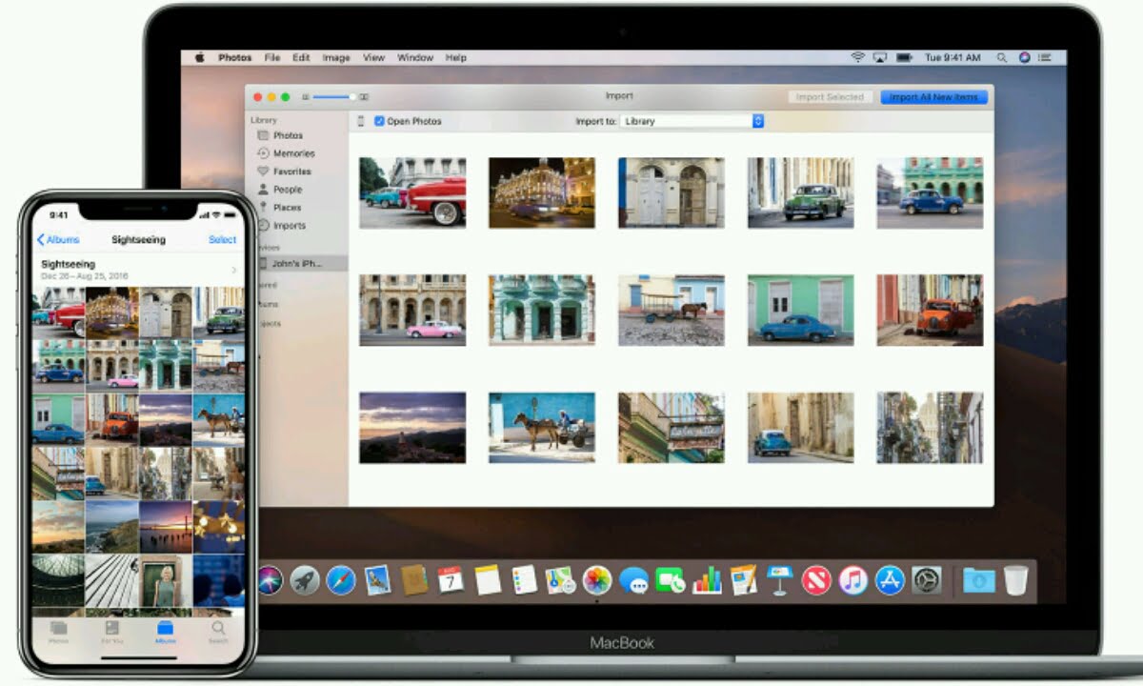Open iTunes from the Dock

pos(852,578)
